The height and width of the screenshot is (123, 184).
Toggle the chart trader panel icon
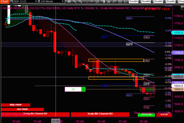point(103,1)
